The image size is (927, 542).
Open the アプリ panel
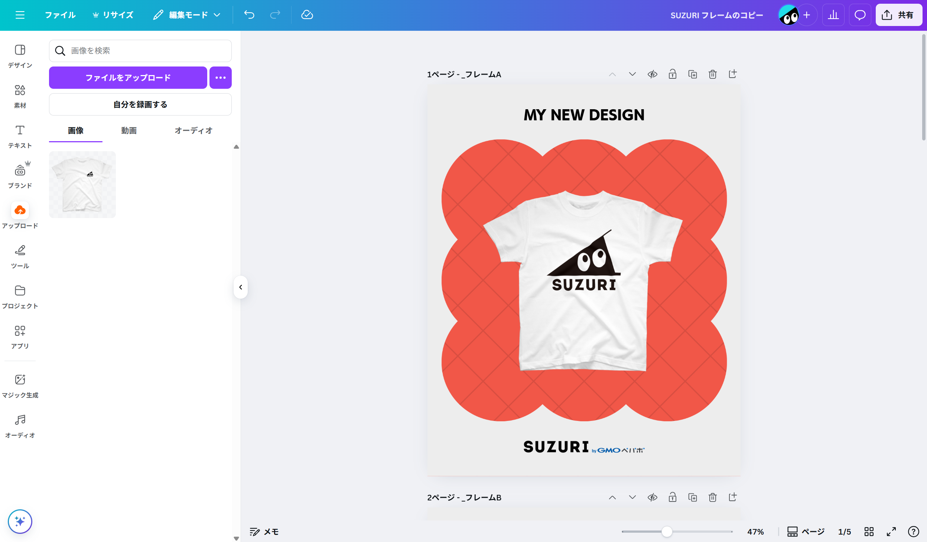click(x=20, y=337)
